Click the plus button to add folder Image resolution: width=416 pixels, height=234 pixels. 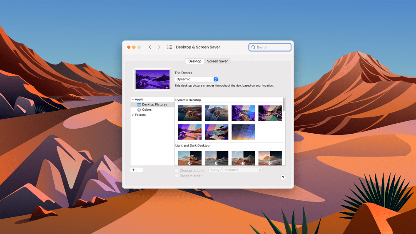(133, 170)
